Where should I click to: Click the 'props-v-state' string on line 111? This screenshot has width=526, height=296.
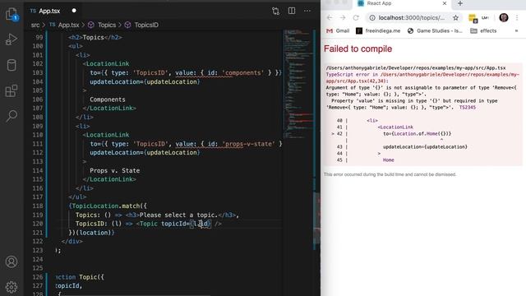[248, 144]
